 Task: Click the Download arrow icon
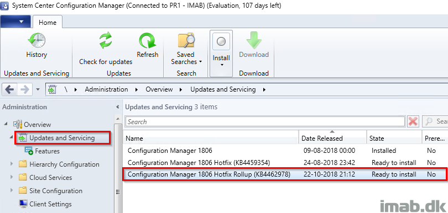[254, 40]
